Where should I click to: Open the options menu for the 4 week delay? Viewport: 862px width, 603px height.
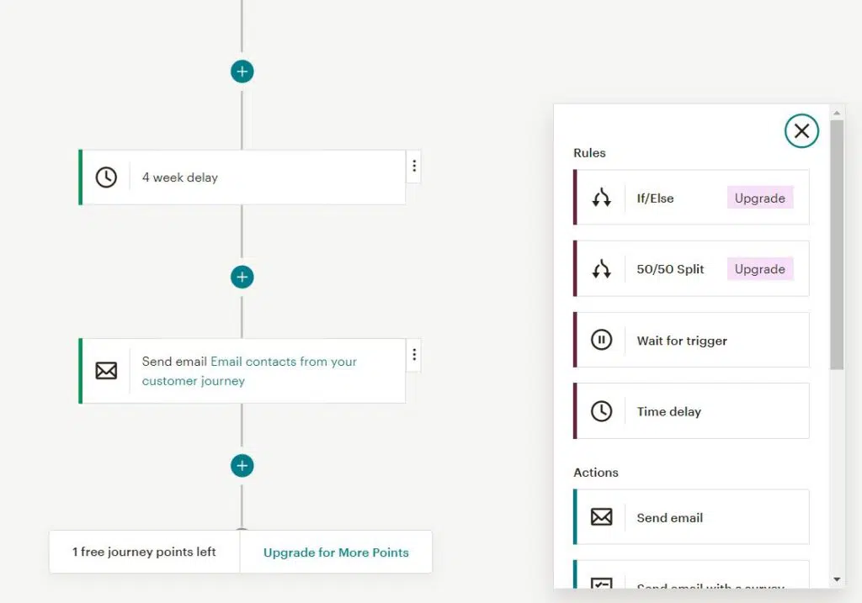414,166
